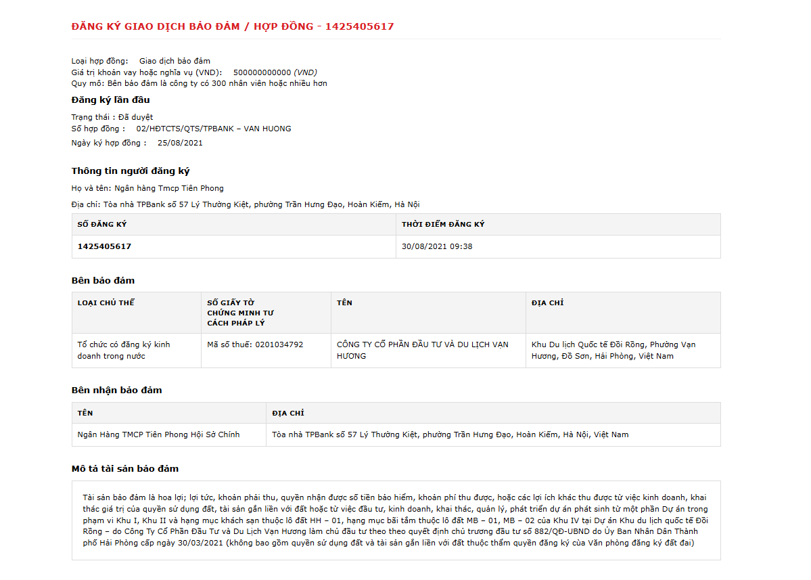Click the THỜI ĐIỂM ĐĂNG KÝ column header
The width and height of the screenshot is (811, 580).
558,225
